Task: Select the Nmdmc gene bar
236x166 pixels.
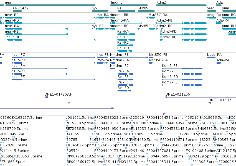Action: tap(128, 5)
